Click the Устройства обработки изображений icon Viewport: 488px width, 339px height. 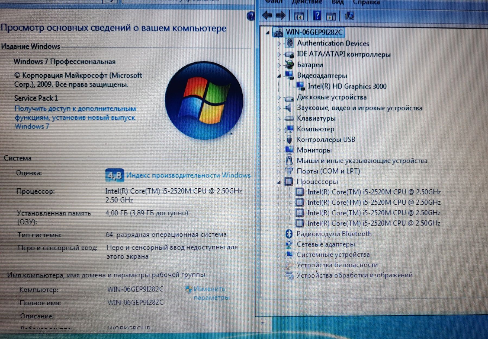[289, 275]
